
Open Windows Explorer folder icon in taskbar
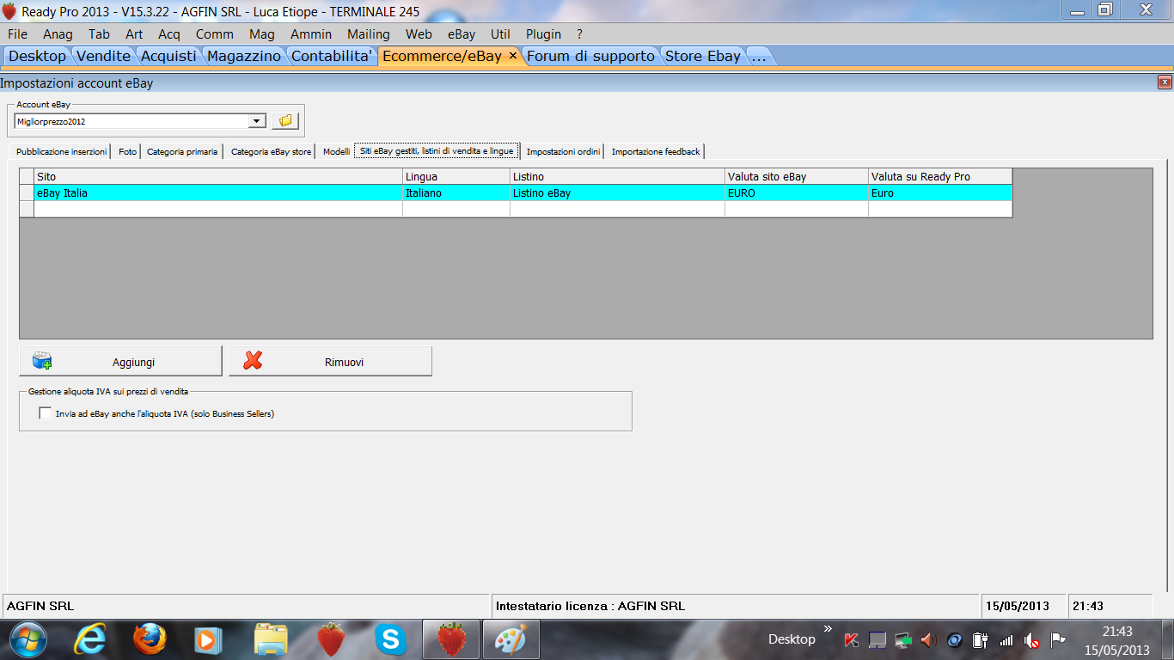tap(271, 639)
